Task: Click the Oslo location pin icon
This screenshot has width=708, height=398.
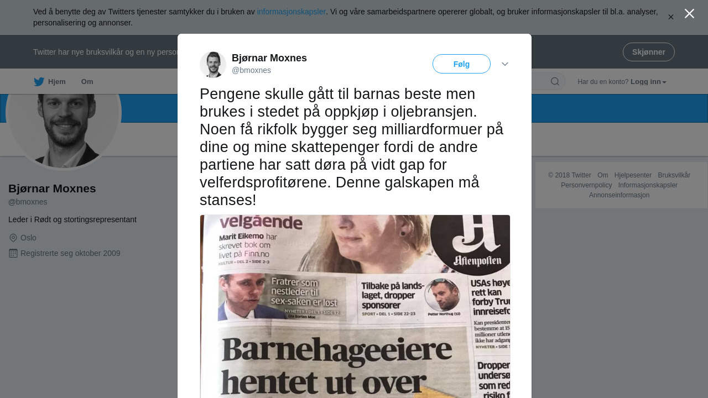Action: (x=13, y=238)
